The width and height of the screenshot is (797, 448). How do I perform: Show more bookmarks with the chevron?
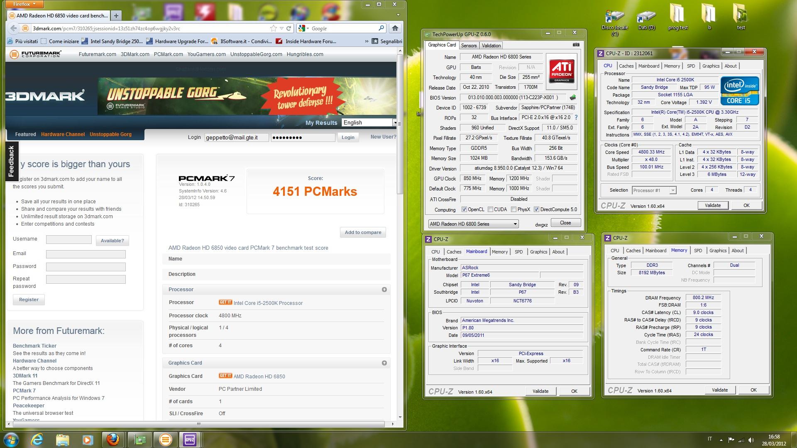[x=366, y=41]
